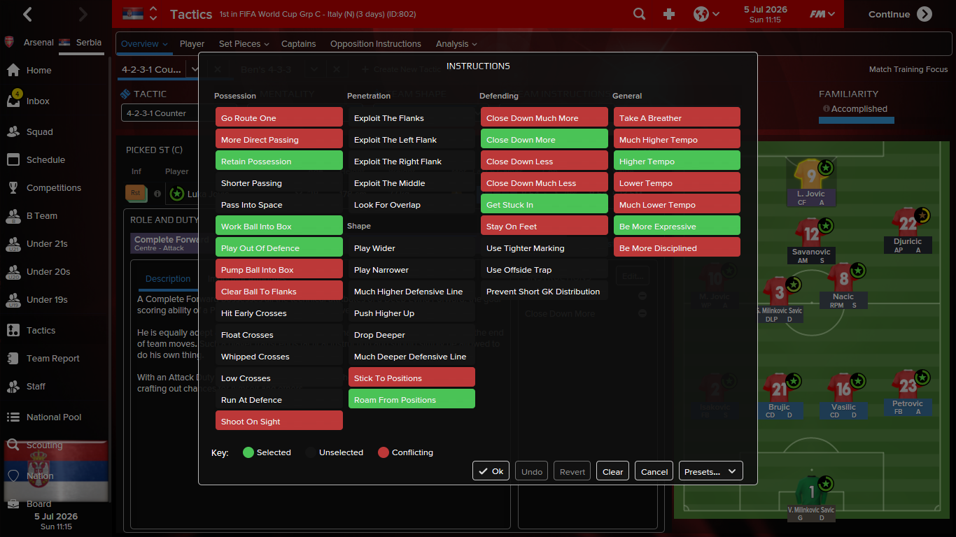The image size is (956, 537).
Task: Open the Schedule calendar icon
Action: click(13, 159)
